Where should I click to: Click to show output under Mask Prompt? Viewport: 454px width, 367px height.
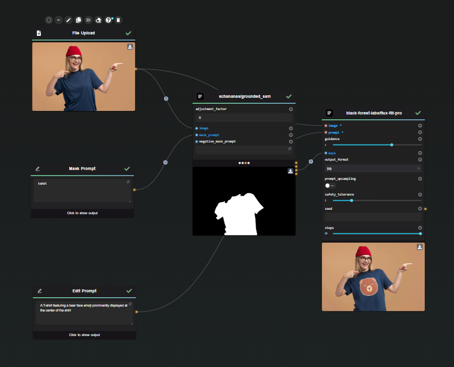click(82, 213)
